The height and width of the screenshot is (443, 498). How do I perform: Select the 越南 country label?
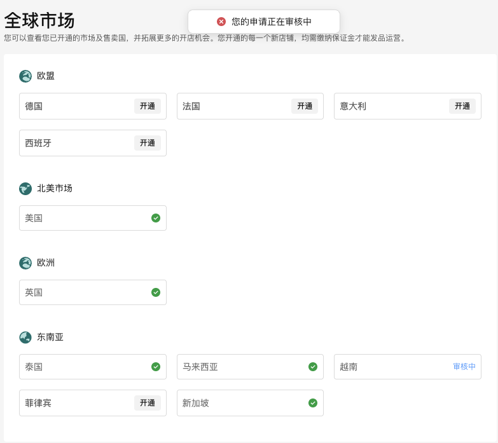(349, 367)
